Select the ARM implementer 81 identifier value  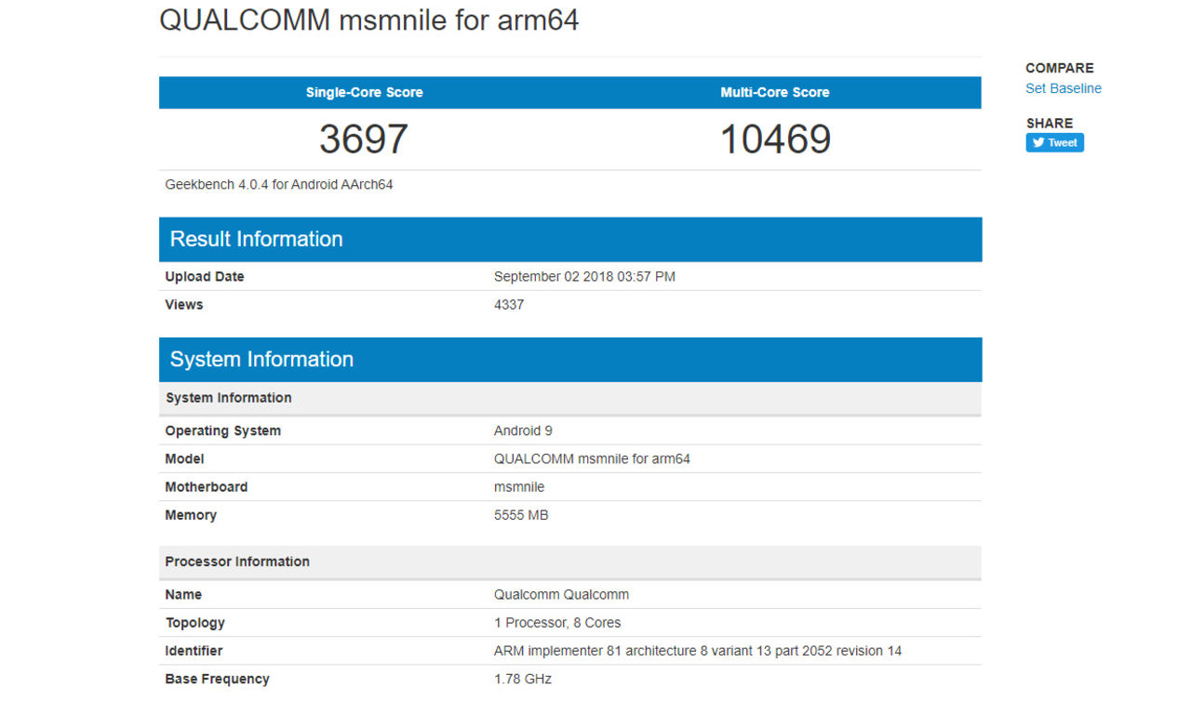(698, 651)
